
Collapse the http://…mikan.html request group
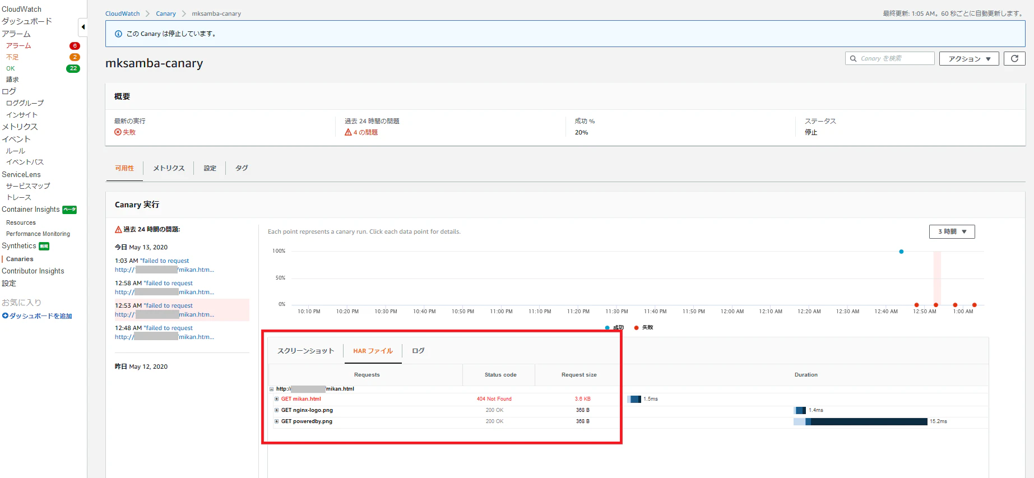tap(272, 389)
